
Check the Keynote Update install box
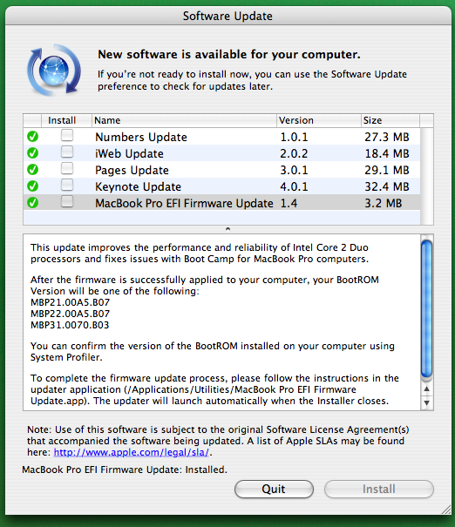(67, 185)
